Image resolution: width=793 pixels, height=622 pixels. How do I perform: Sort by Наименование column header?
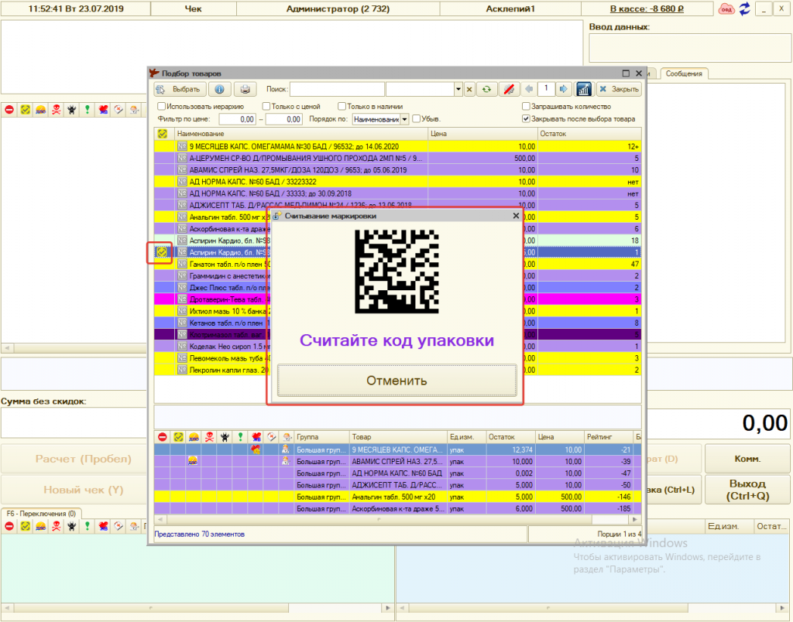coord(301,134)
